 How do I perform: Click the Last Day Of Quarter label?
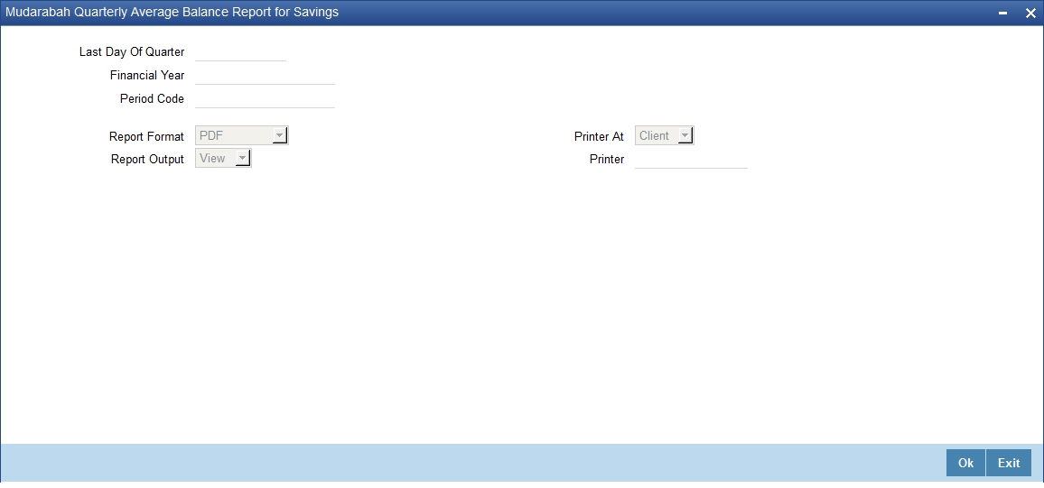coord(132,51)
